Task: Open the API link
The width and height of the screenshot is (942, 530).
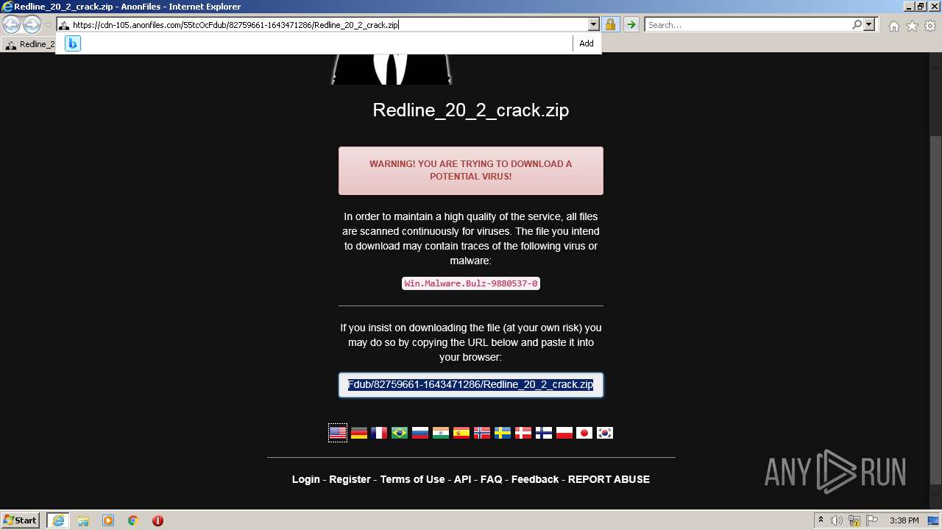Action: click(x=462, y=479)
